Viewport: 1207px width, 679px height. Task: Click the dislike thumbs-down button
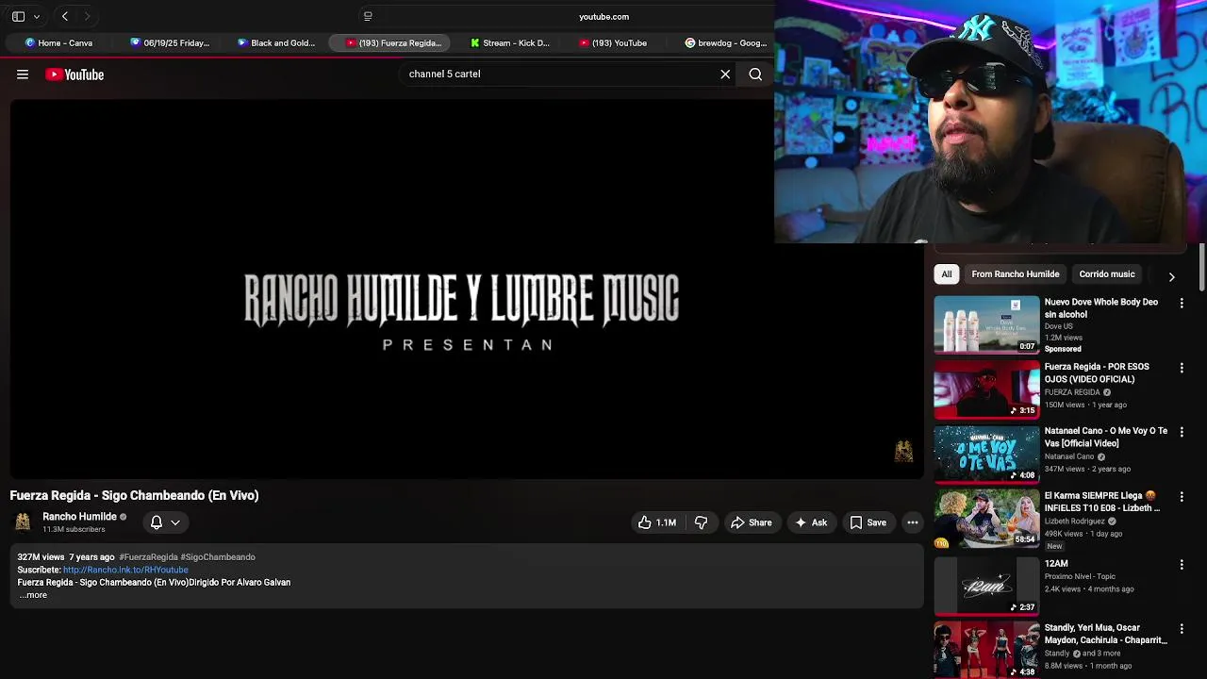pyautogui.click(x=701, y=522)
